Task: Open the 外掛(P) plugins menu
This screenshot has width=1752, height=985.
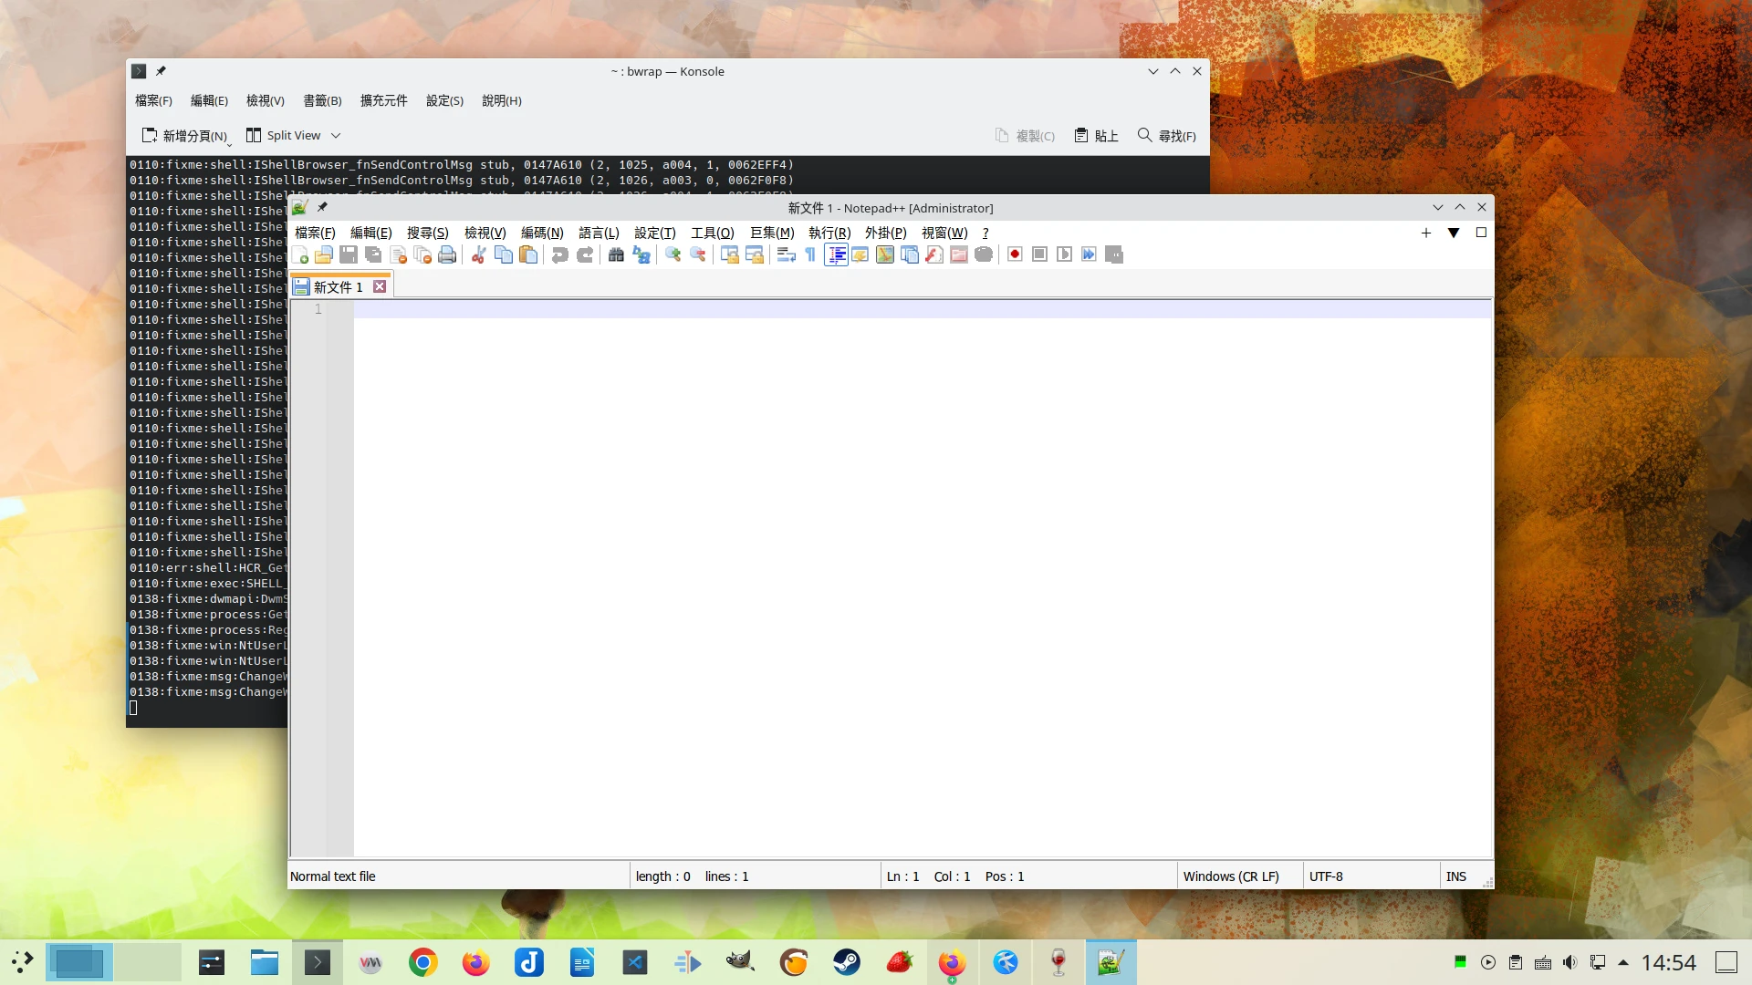Action: 885,233
